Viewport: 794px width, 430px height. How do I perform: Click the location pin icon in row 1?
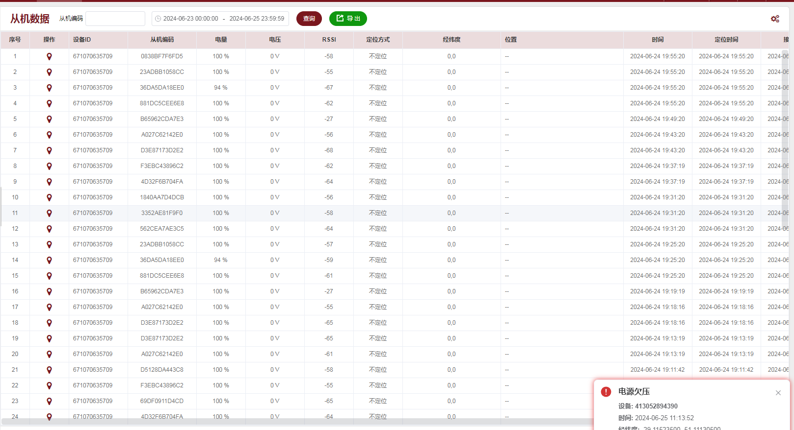coord(49,57)
